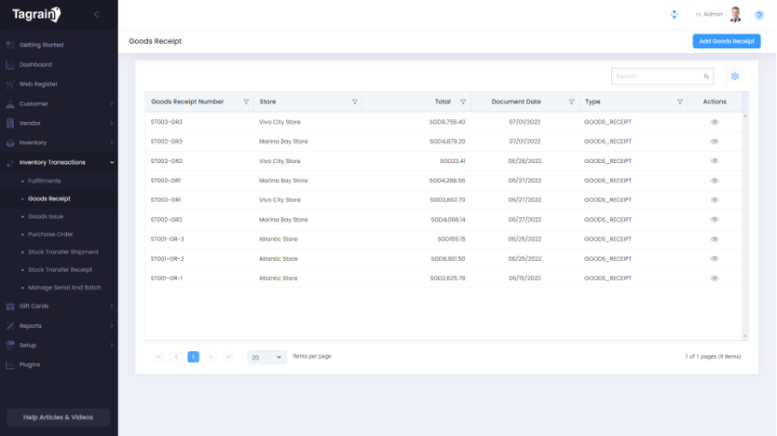Go to Stock Transfer Shipment
The height and width of the screenshot is (436, 777).
(63, 252)
